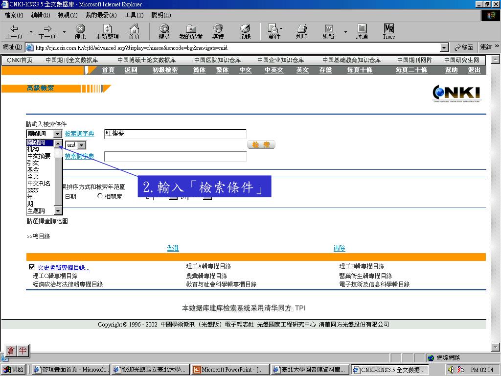Click the 移至 go button icon
The height and width of the screenshot is (376, 501).
point(464,47)
